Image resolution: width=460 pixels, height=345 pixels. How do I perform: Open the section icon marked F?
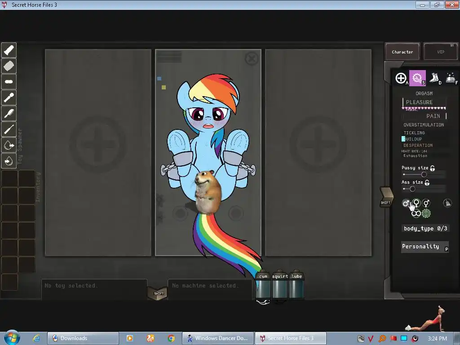[x=451, y=78]
